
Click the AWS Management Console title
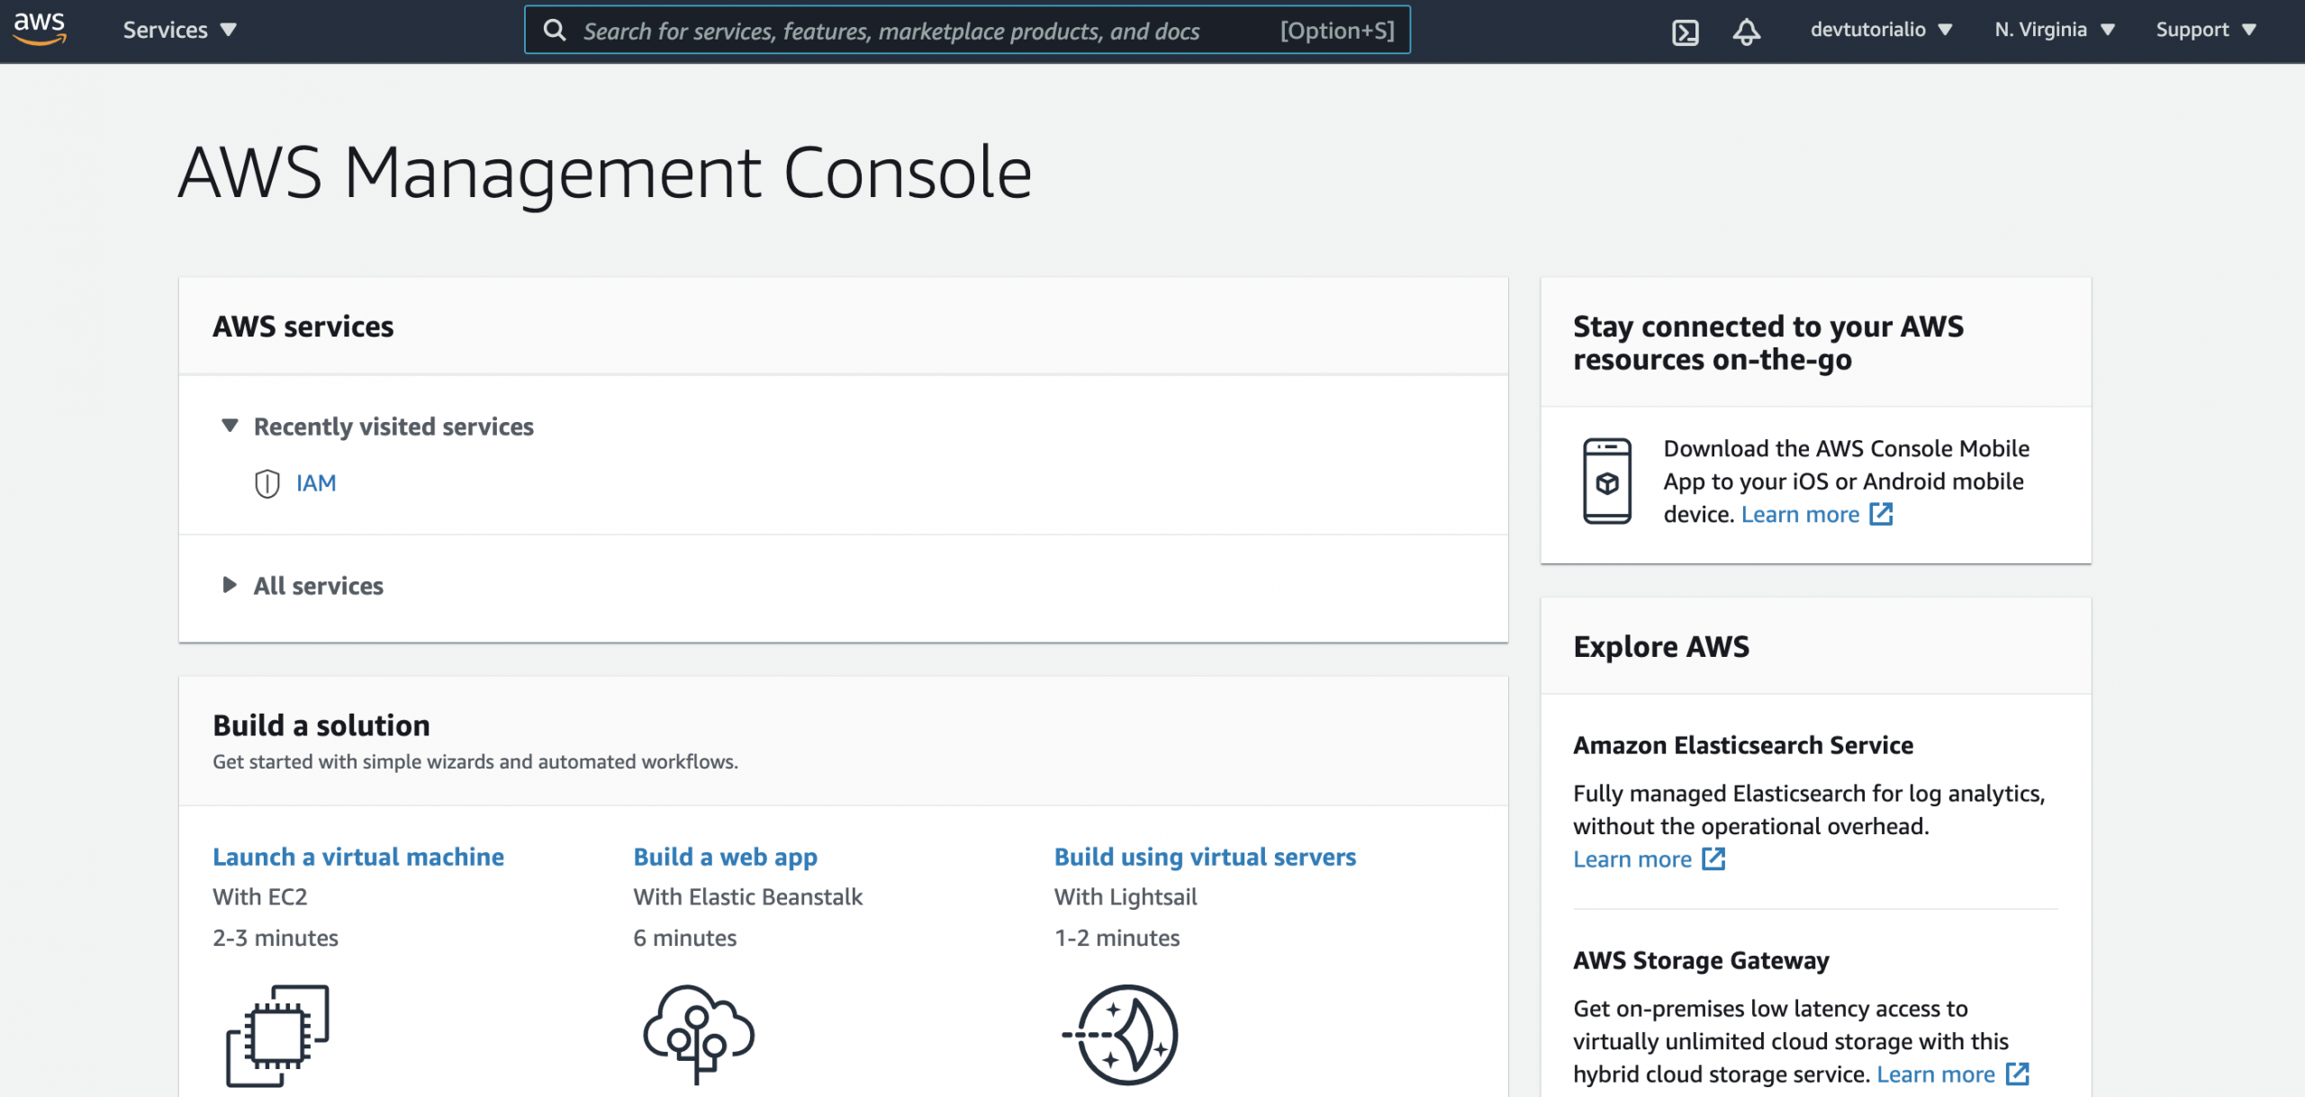click(x=605, y=173)
